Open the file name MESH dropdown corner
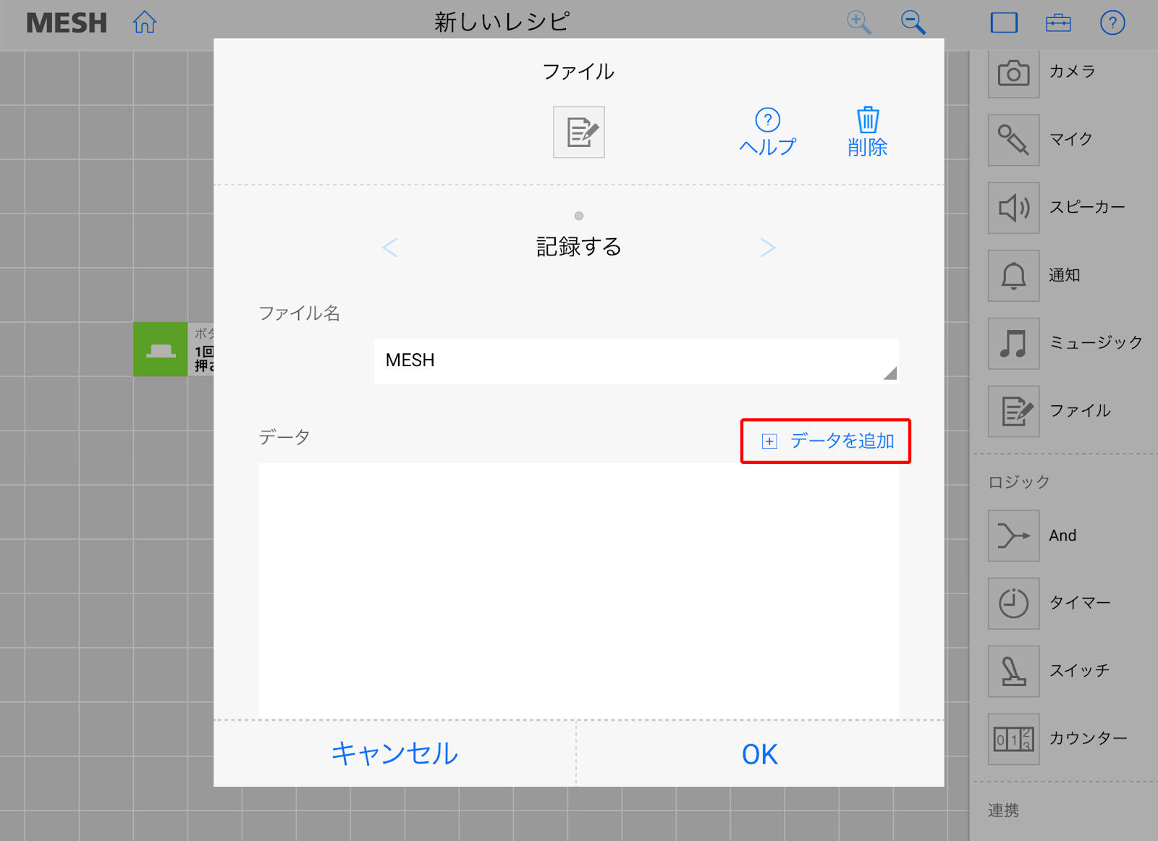1158x841 pixels. [x=890, y=373]
